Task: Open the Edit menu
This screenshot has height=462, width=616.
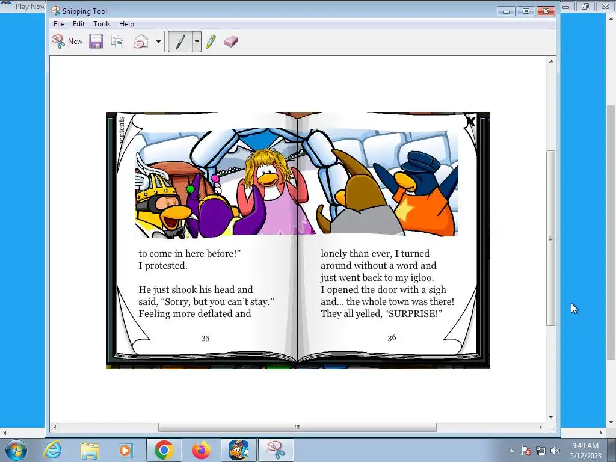Action: tap(79, 24)
